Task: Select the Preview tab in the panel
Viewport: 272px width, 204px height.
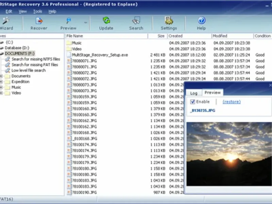Action: [213, 92]
